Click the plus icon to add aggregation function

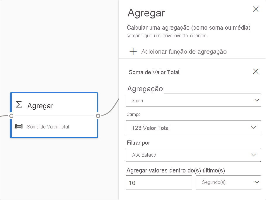coord(133,51)
